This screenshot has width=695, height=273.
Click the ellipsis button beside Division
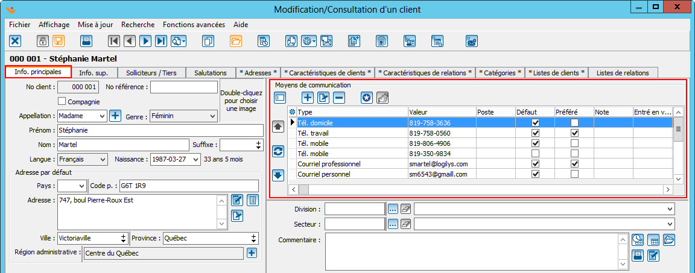[x=393, y=209]
